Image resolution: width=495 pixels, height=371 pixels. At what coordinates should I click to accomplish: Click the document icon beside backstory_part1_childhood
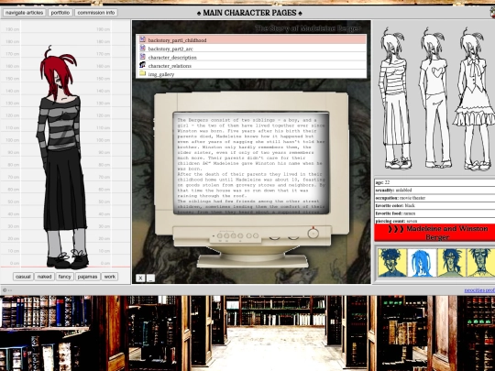(x=142, y=39)
